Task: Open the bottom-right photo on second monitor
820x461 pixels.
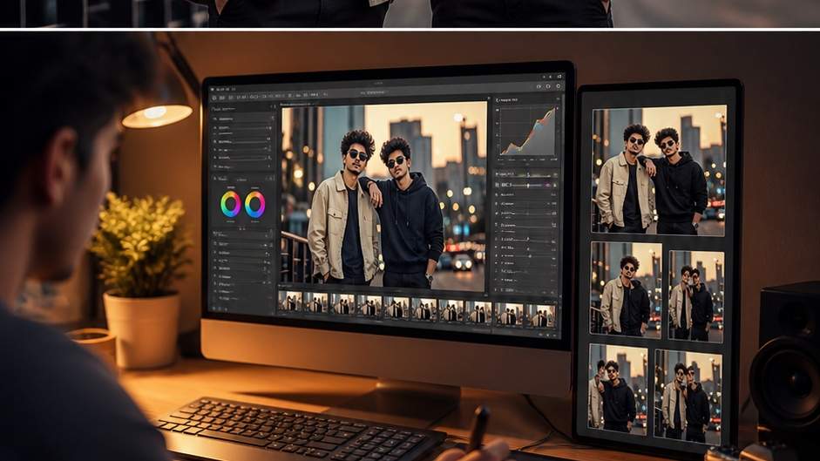Action: pos(688,397)
